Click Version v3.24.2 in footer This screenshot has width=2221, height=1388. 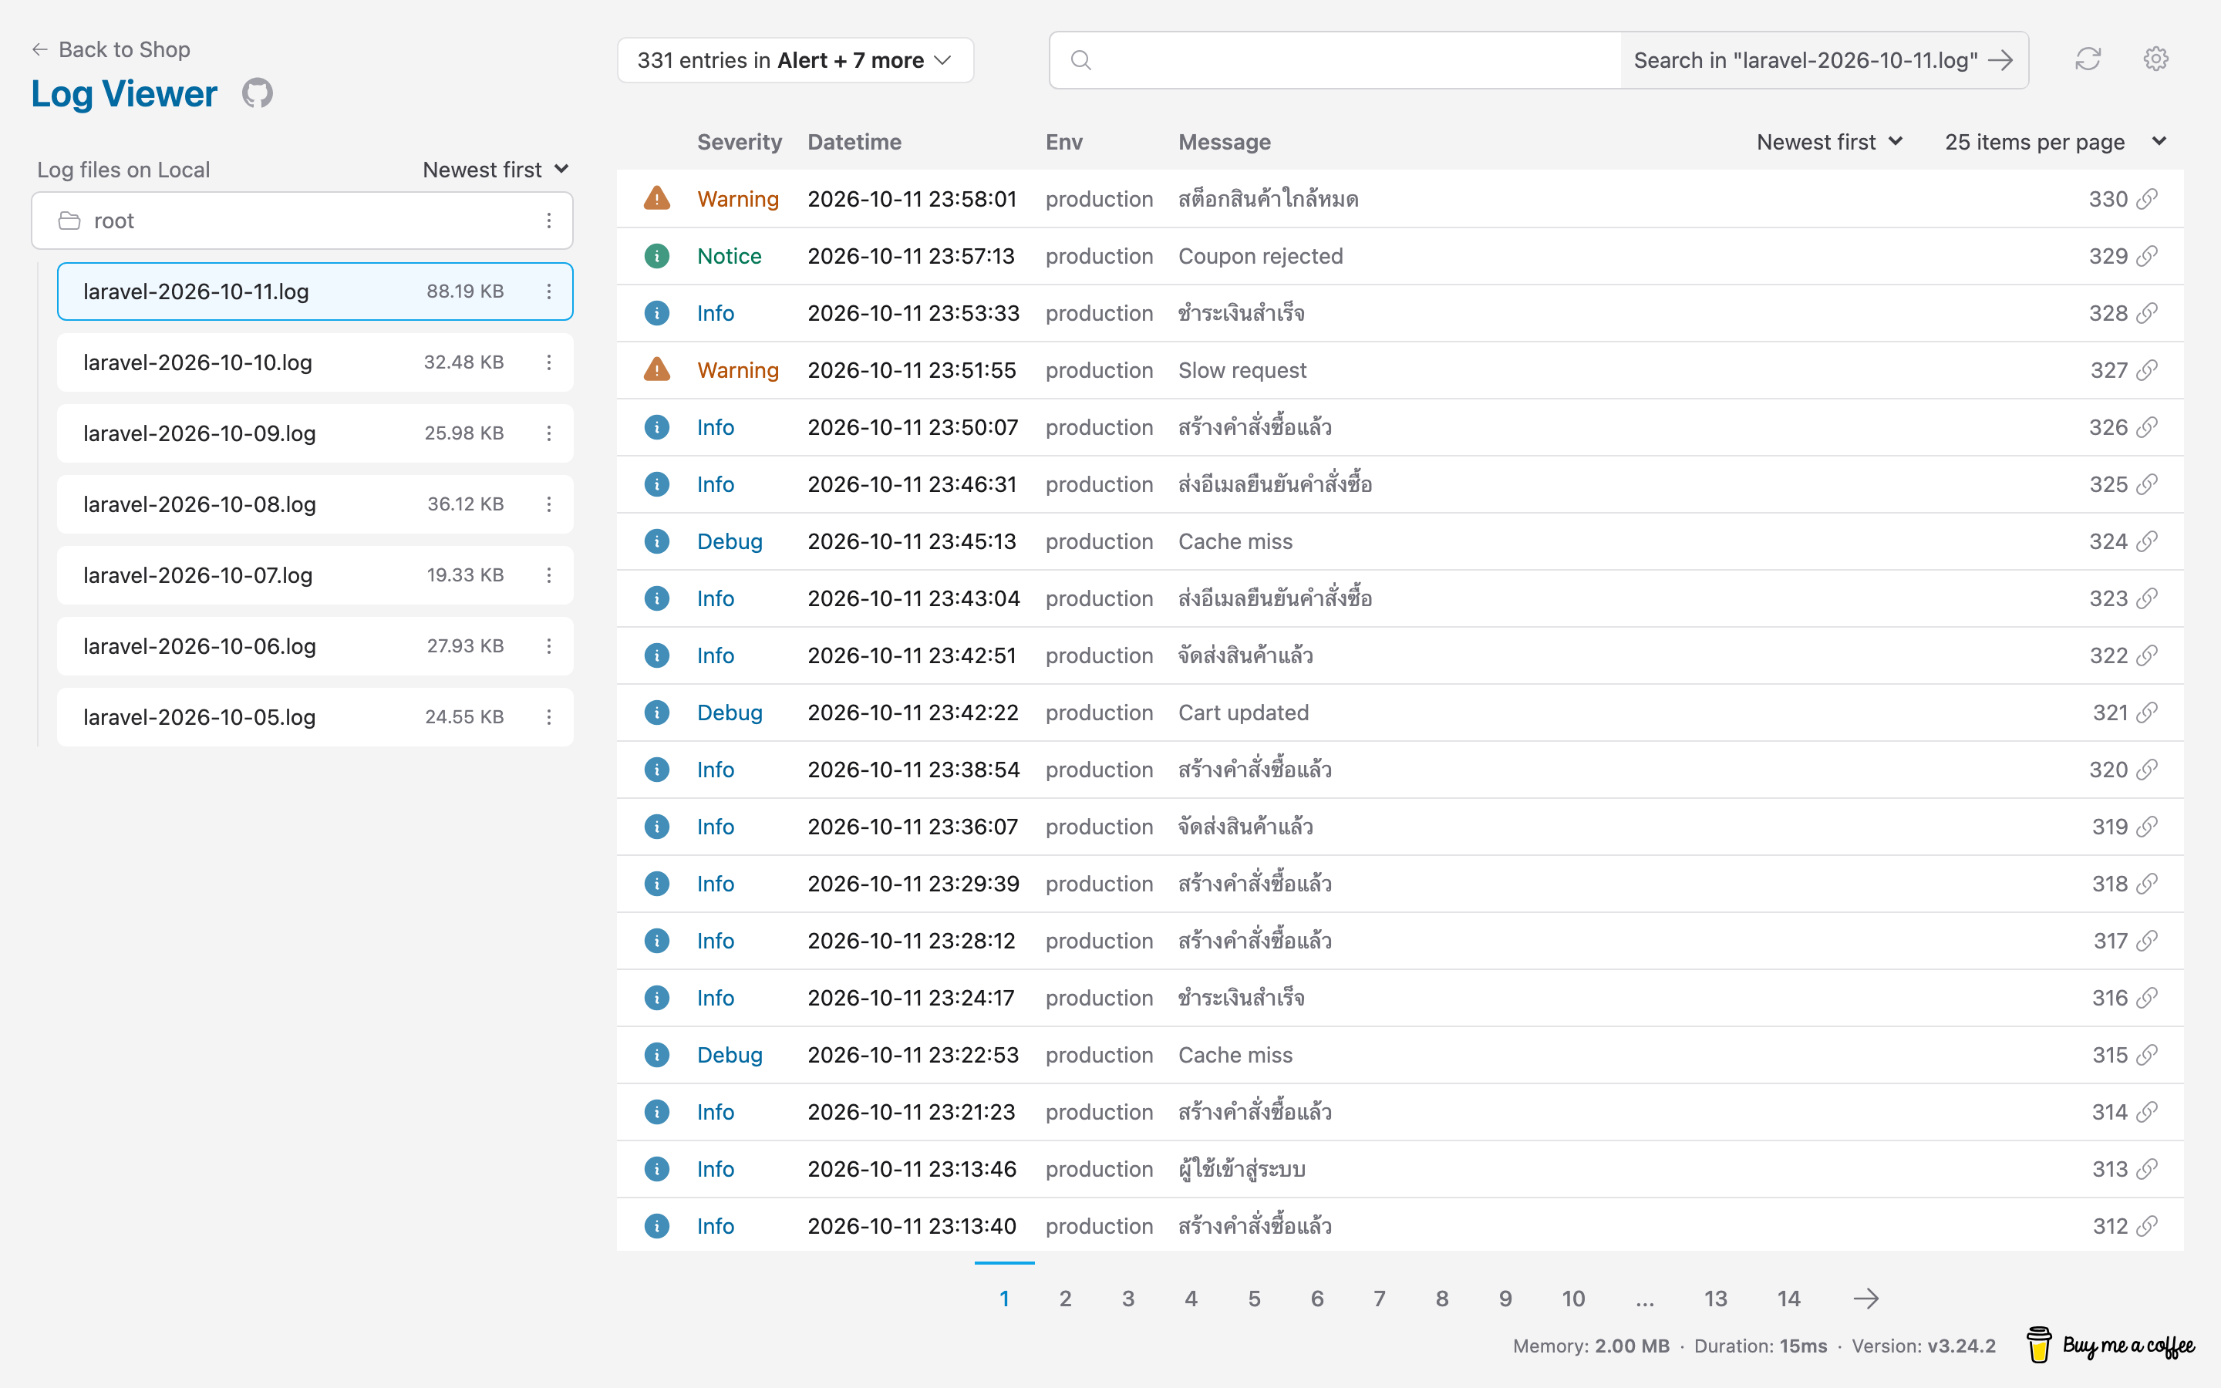(x=1923, y=1346)
